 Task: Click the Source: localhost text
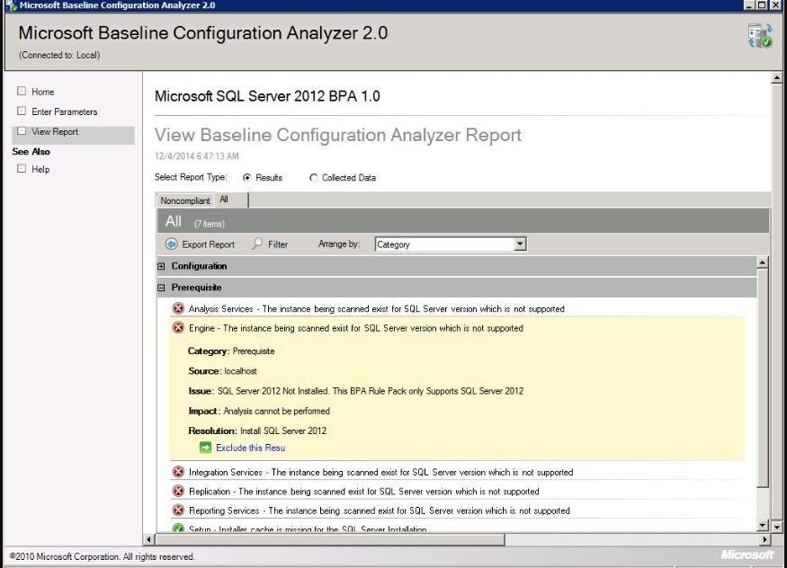222,371
